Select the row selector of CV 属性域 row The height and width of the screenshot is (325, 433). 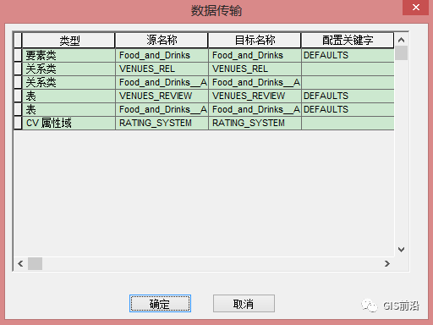click(x=18, y=123)
